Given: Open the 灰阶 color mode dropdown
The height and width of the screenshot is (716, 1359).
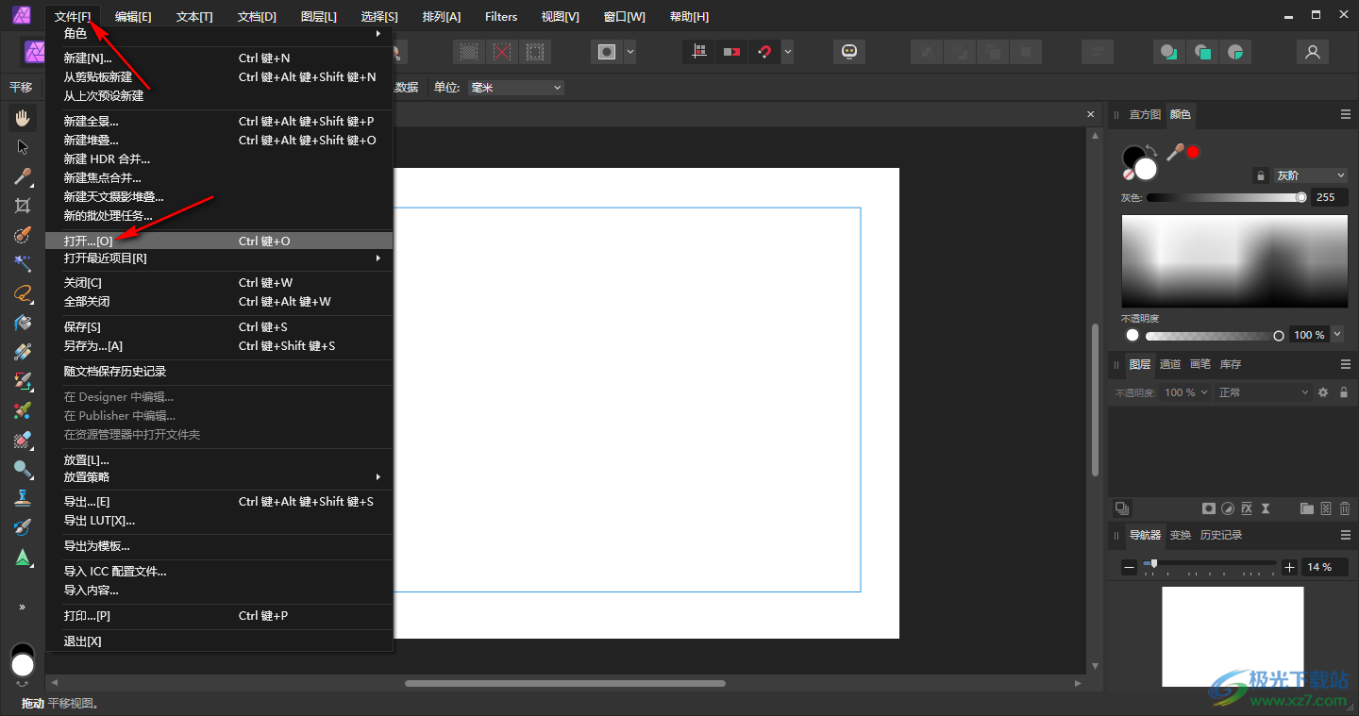Looking at the screenshot, I should (x=1311, y=175).
